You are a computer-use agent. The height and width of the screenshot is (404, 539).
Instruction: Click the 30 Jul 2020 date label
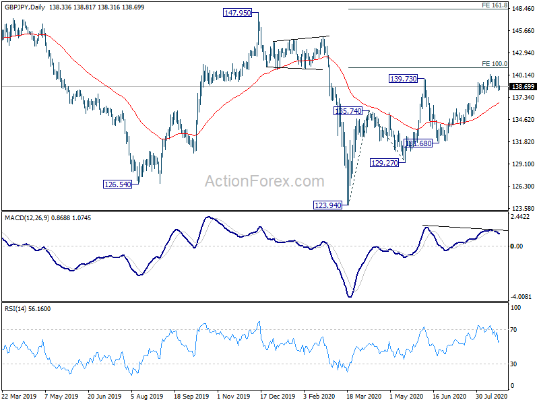pyautogui.click(x=492, y=397)
